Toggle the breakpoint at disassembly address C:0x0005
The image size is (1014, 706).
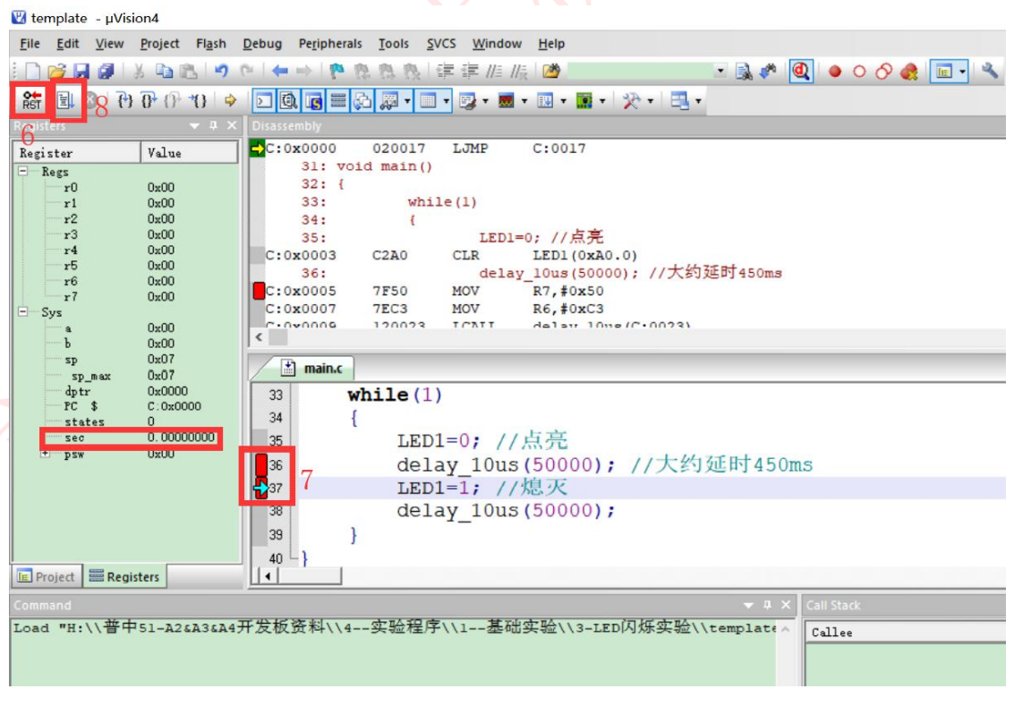pos(259,291)
